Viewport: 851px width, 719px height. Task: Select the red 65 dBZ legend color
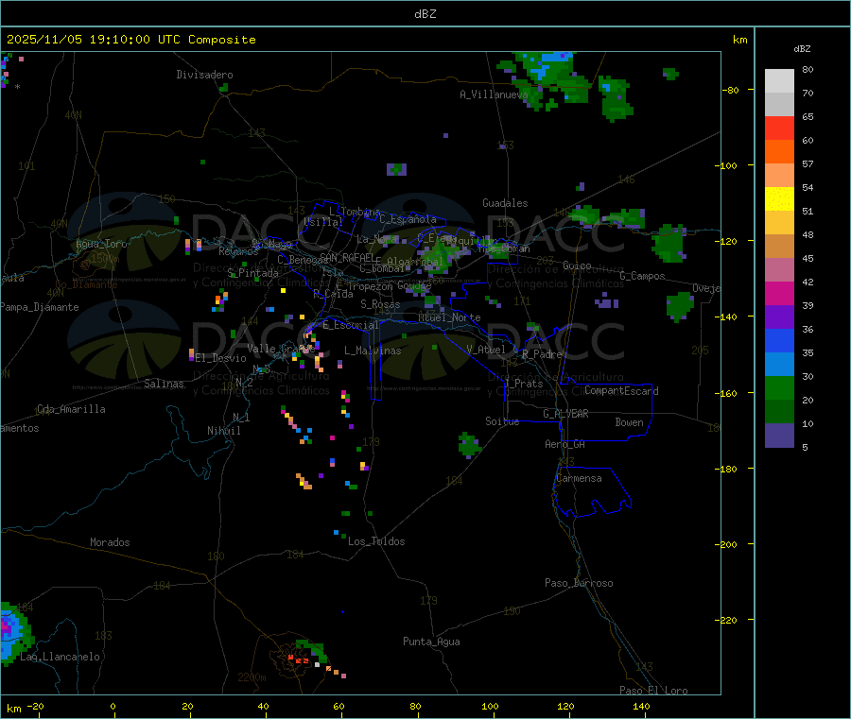pos(779,128)
